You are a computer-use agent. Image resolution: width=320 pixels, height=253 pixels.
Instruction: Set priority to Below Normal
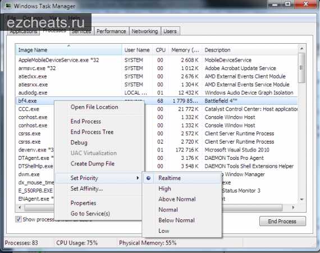click(x=176, y=220)
